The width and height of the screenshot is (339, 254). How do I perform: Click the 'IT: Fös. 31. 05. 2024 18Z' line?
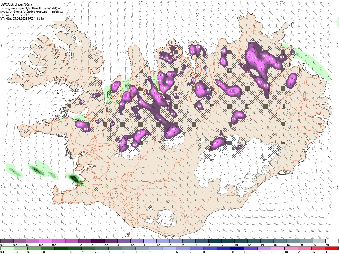coord(17,15)
